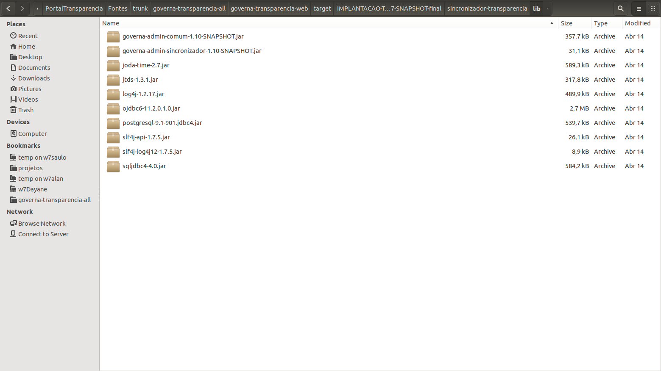Click the Recent clock icon in sidebar

pos(14,36)
